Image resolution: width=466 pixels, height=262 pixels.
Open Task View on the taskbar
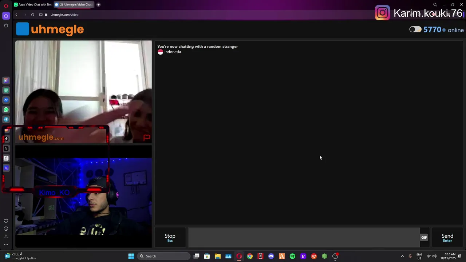(x=197, y=256)
